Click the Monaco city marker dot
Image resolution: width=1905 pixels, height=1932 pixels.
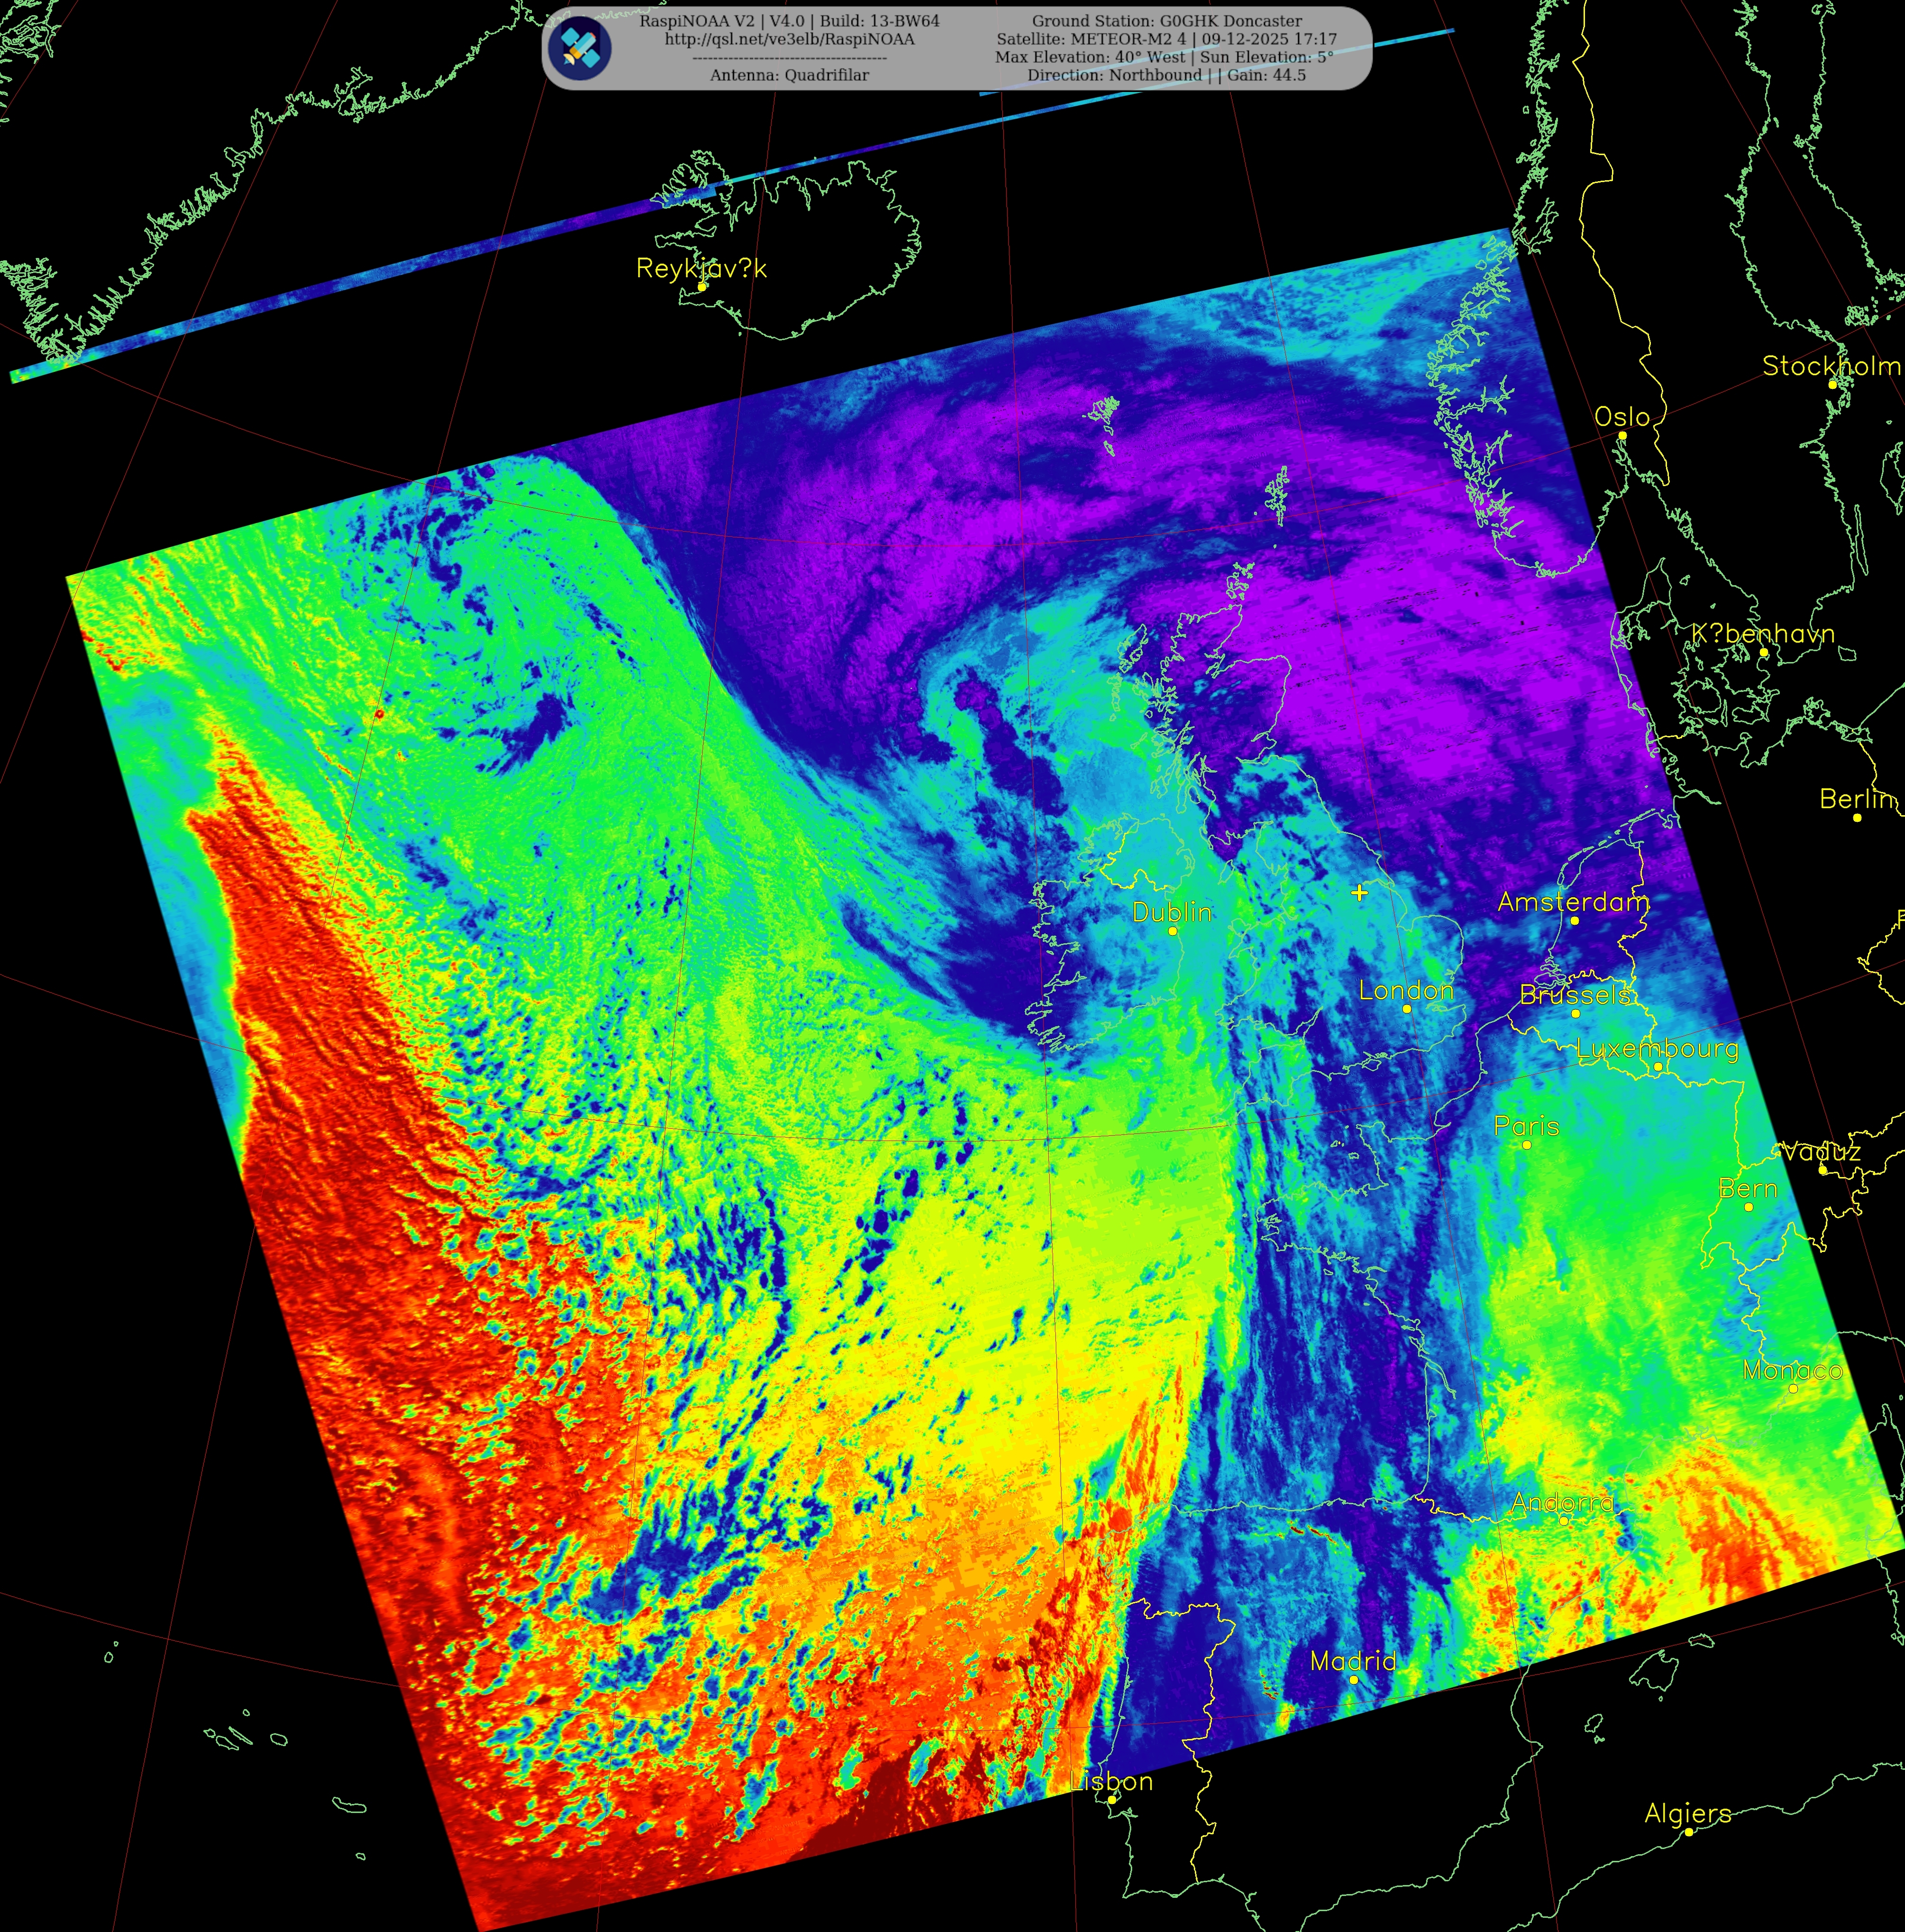click(1793, 1389)
